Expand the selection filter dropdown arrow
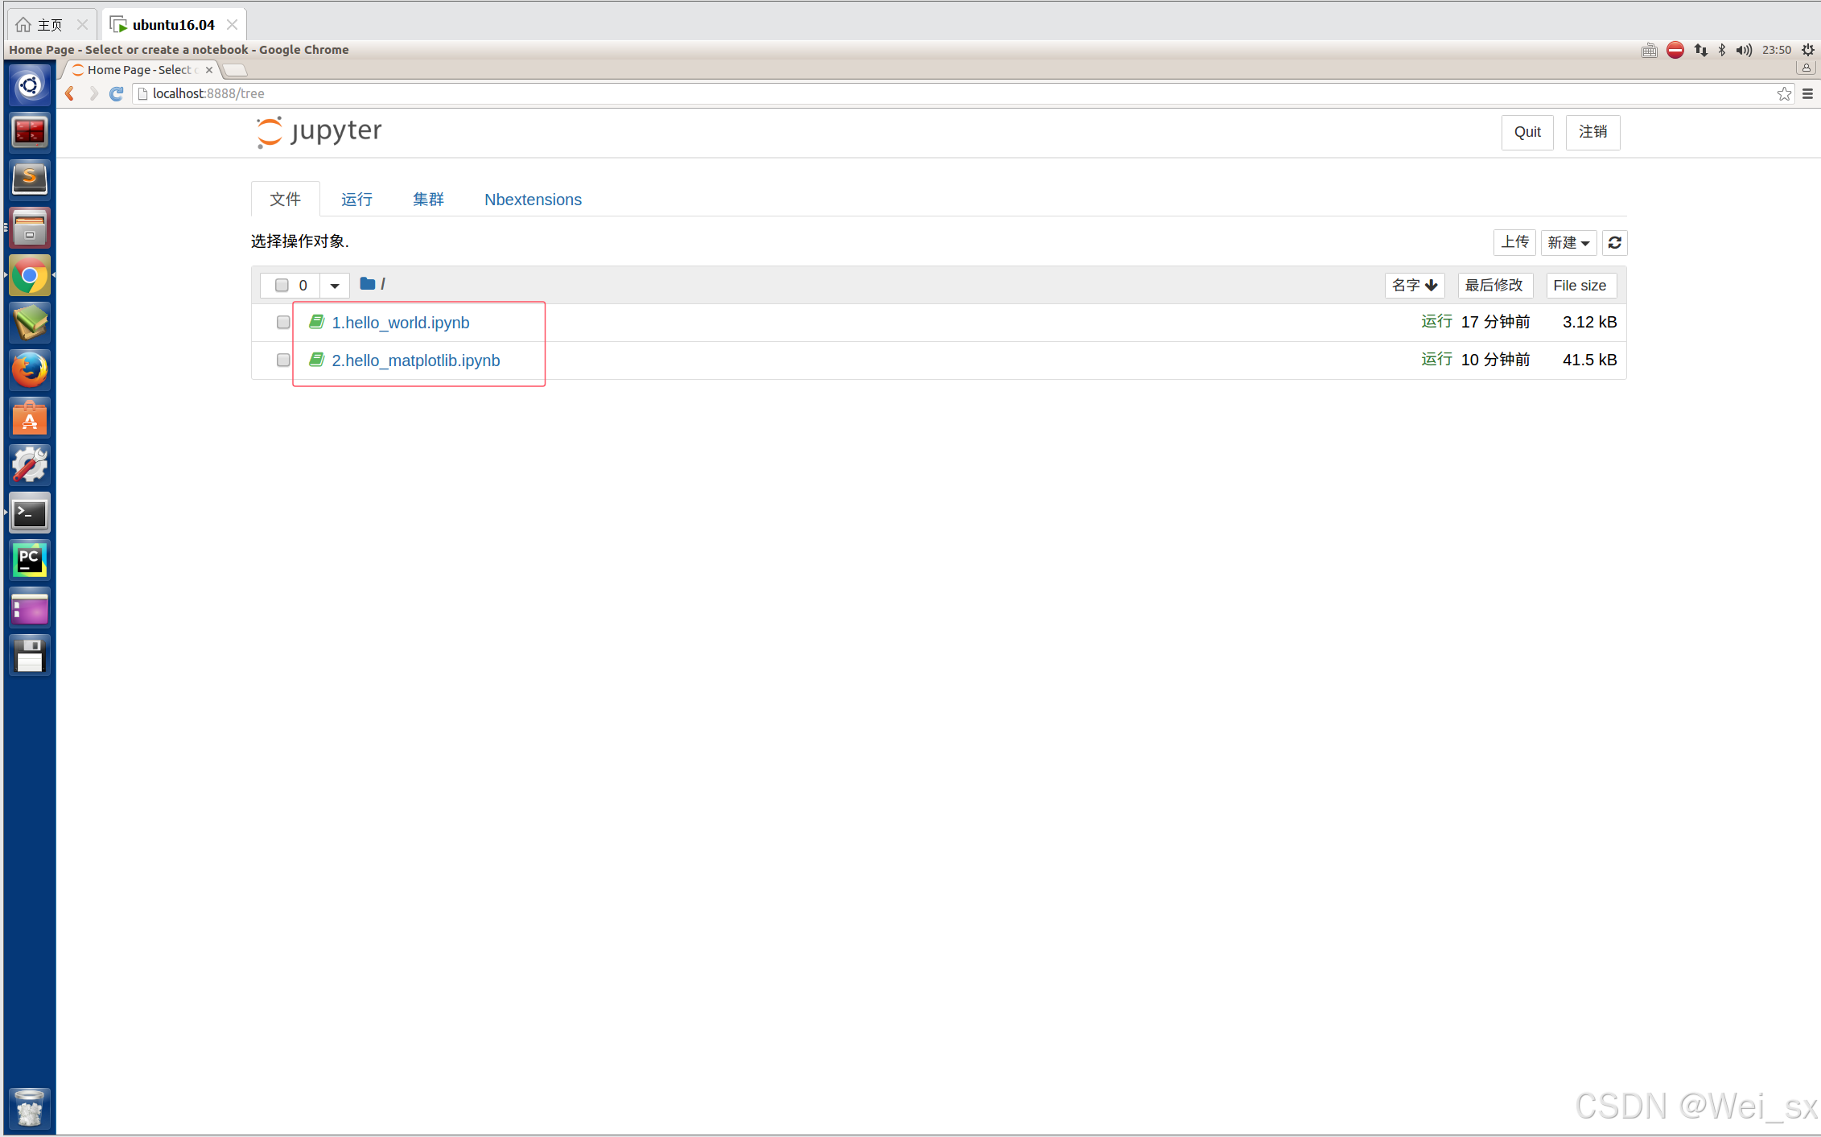Viewport: 1821px width, 1137px height. point(335,285)
